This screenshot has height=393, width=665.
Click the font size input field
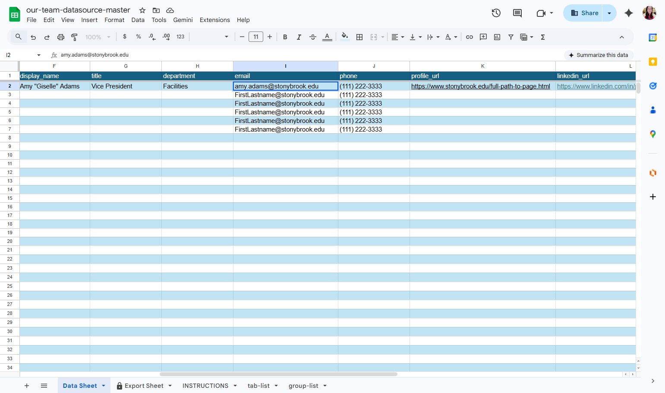(256, 37)
